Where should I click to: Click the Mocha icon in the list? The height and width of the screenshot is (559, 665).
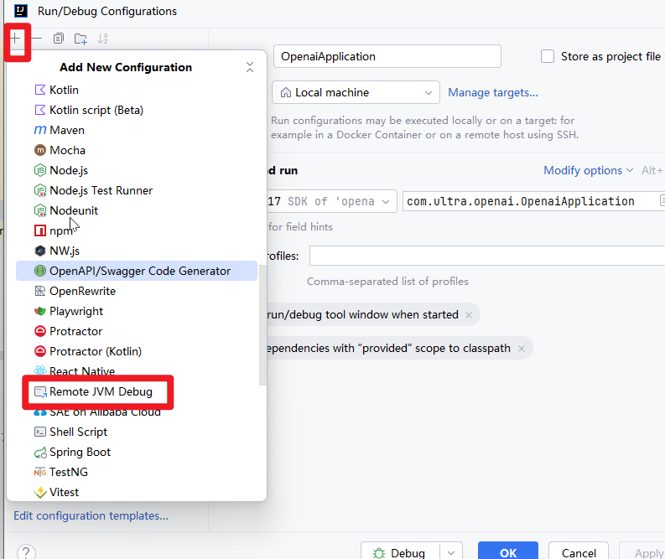[x=40, y=150]
